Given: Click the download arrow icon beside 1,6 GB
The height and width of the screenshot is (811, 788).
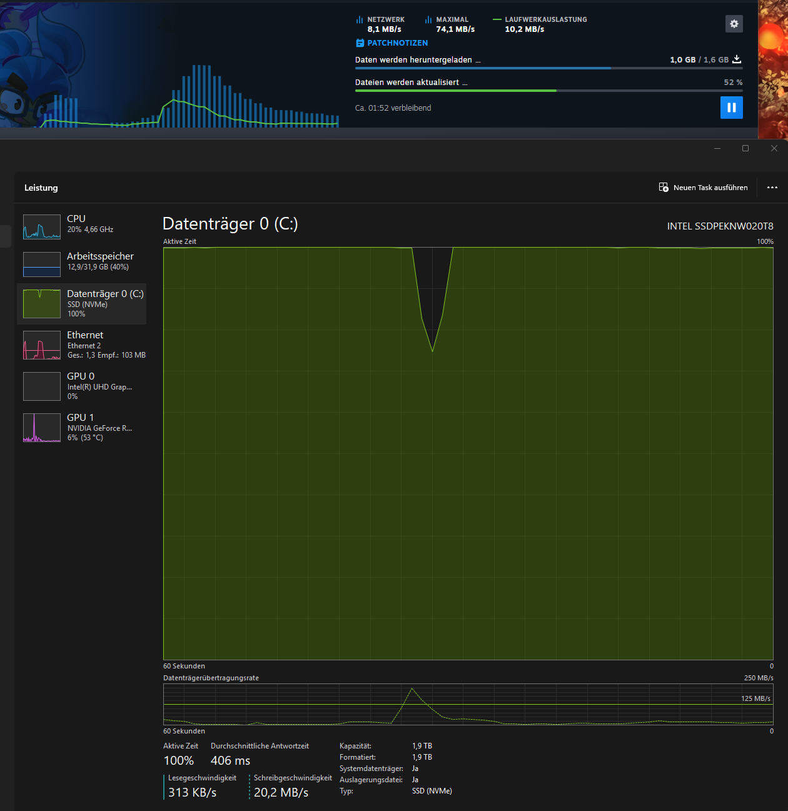Looking at the screenshot, I should (737, 59).
